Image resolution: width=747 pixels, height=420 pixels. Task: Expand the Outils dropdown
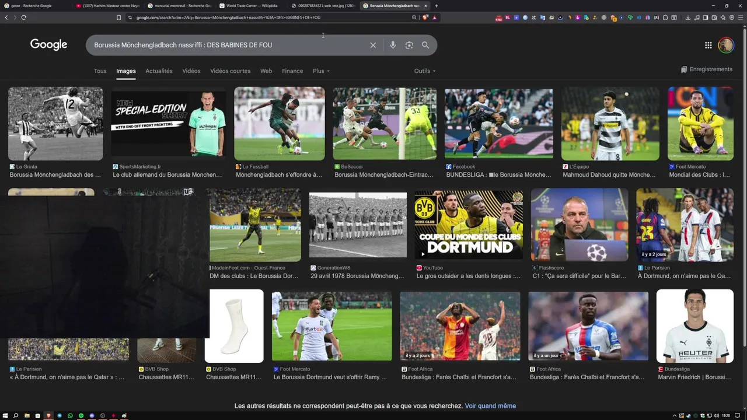(x=425, y=71)
